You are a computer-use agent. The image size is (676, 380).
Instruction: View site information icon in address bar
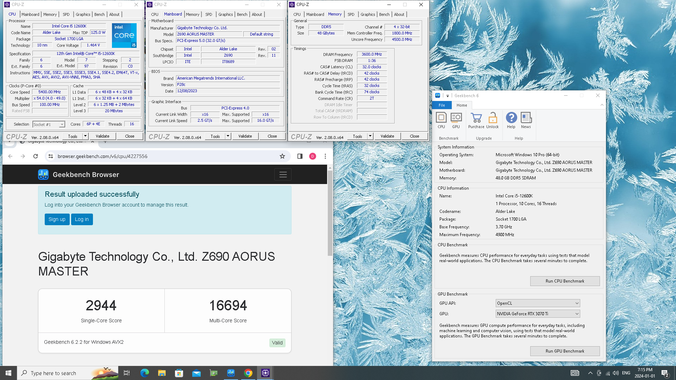51,156
